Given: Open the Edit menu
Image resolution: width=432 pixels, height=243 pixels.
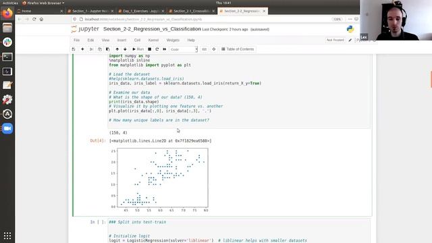Looking at the screenshot, I should pyautogui.click(x=90, y=40).
